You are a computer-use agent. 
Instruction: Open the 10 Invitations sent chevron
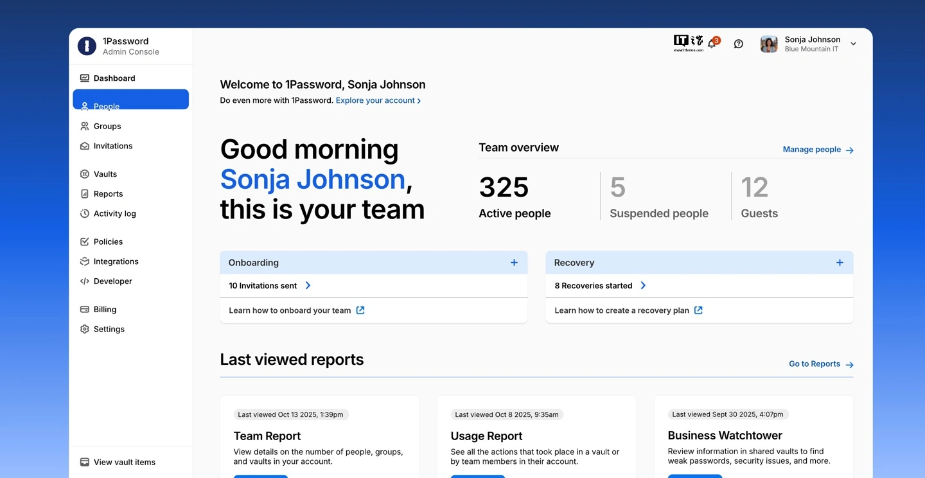click(308, 286)
